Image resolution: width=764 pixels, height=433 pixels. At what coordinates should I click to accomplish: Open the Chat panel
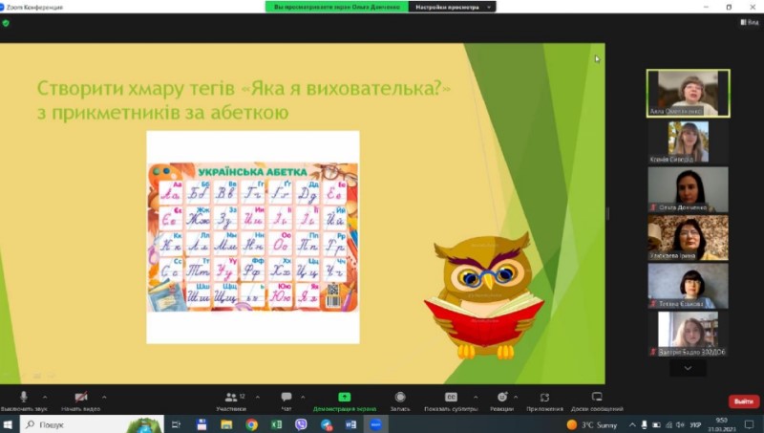click(286, 398)
